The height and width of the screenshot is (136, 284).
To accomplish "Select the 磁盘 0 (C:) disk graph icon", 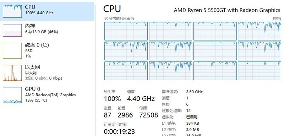I will (12, 51).
